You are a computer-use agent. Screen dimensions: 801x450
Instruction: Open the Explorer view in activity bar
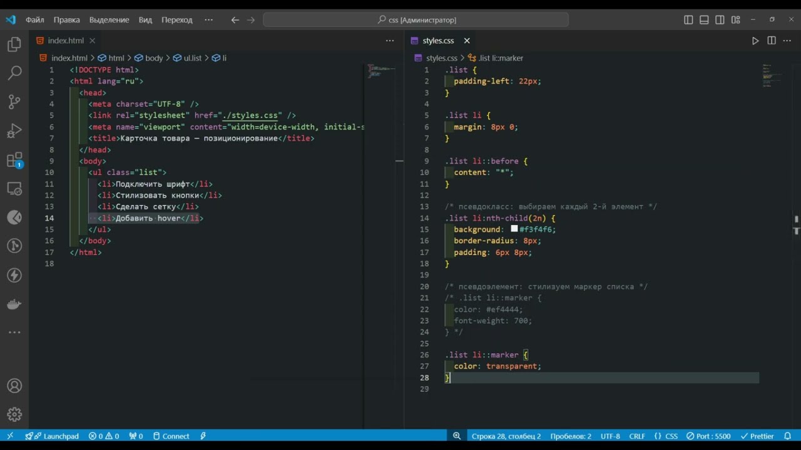pyautogui.click(x=14, y=44)
